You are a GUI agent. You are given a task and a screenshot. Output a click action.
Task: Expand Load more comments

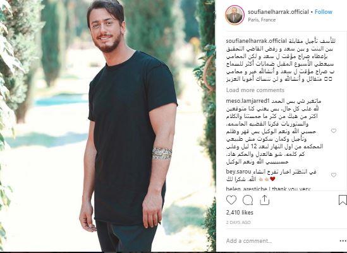255,90
